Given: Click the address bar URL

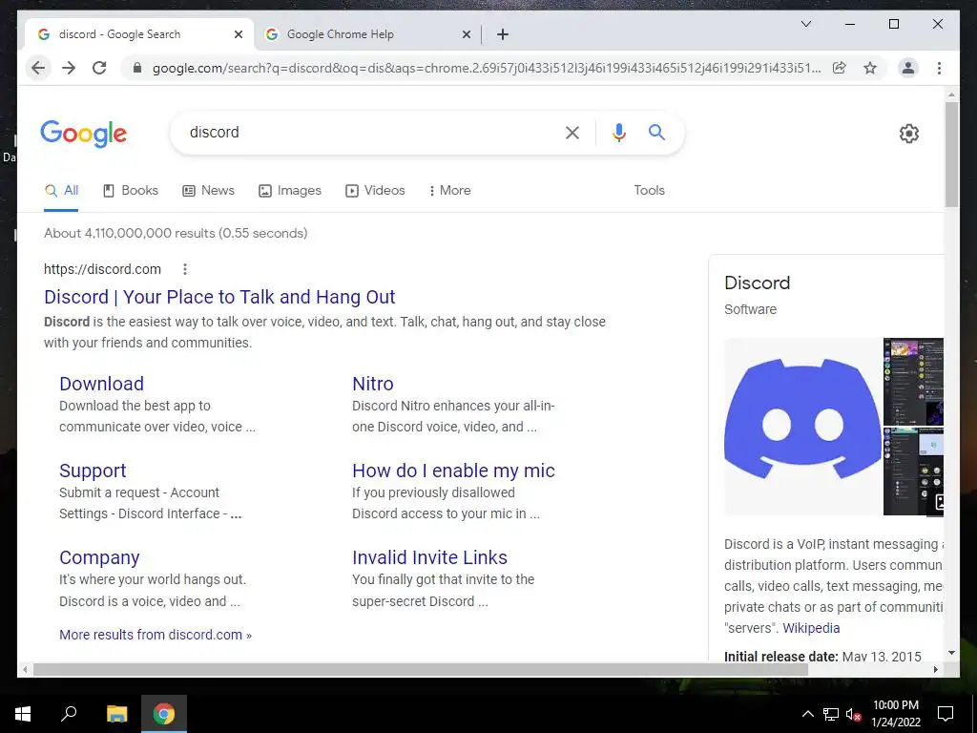Looking at the screenshot, I should click(x=486, y=68).
